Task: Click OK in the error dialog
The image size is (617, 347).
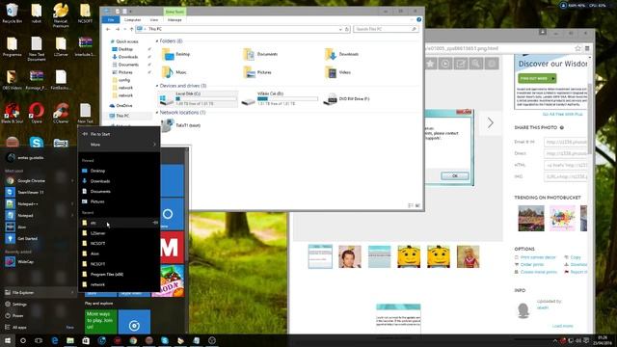Action: [x=454, y=175]
